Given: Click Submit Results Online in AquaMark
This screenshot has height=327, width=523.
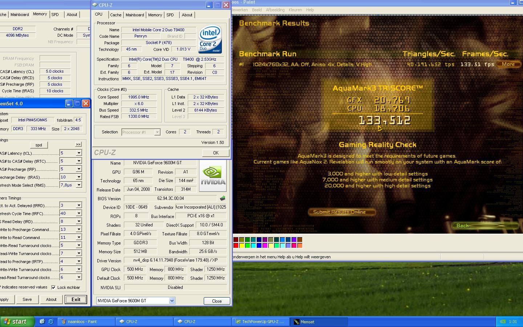Looking at the screenshot, I should point(341,212).
